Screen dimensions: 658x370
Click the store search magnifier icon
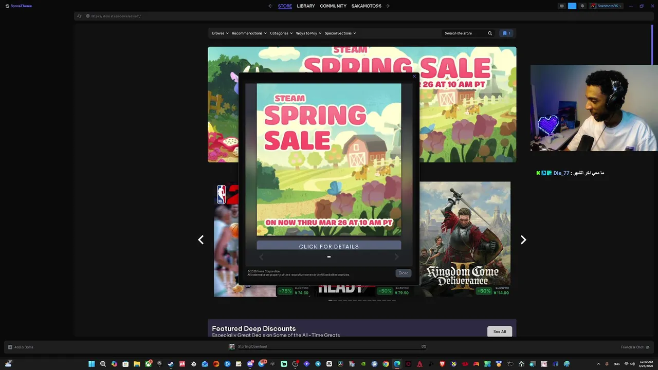(490, 33)
